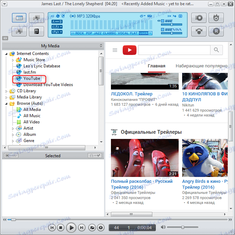This screenshot has height=235, width=235.
Task: Expand the CD Library node
Action: point(6,91)
